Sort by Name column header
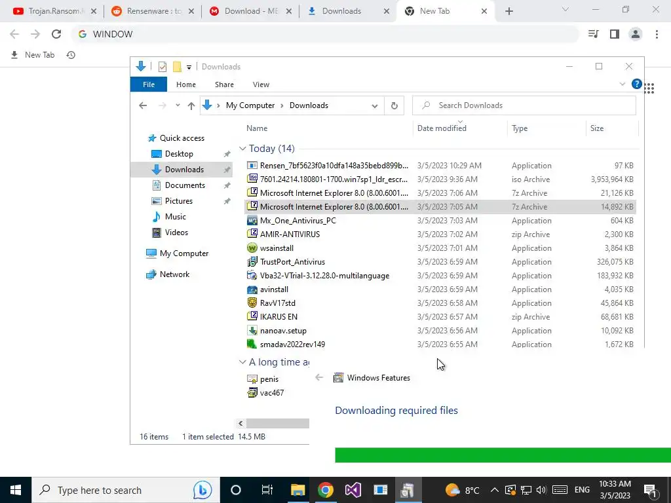The image size is (671, 503). [257, 128]
